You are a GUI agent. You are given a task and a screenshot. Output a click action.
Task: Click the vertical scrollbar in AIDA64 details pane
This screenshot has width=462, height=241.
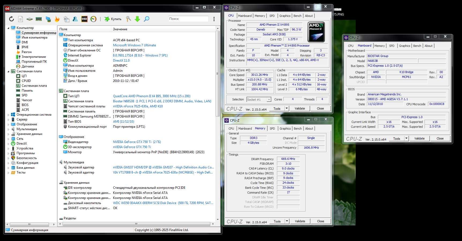pyautogui.click(x=217, y=74)
